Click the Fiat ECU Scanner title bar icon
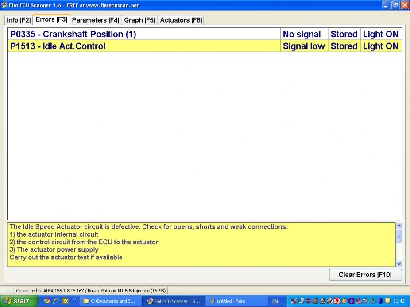The height and width of the screenshot is (307, 410). click(4, 5)
